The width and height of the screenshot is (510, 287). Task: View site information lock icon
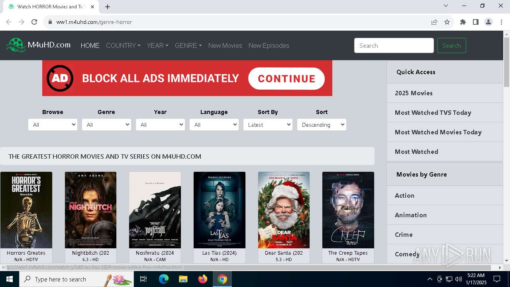(50, 22)
